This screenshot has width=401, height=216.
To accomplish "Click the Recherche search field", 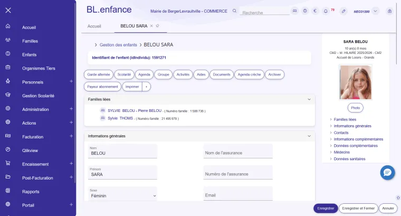I will click(x=264, y=12).
